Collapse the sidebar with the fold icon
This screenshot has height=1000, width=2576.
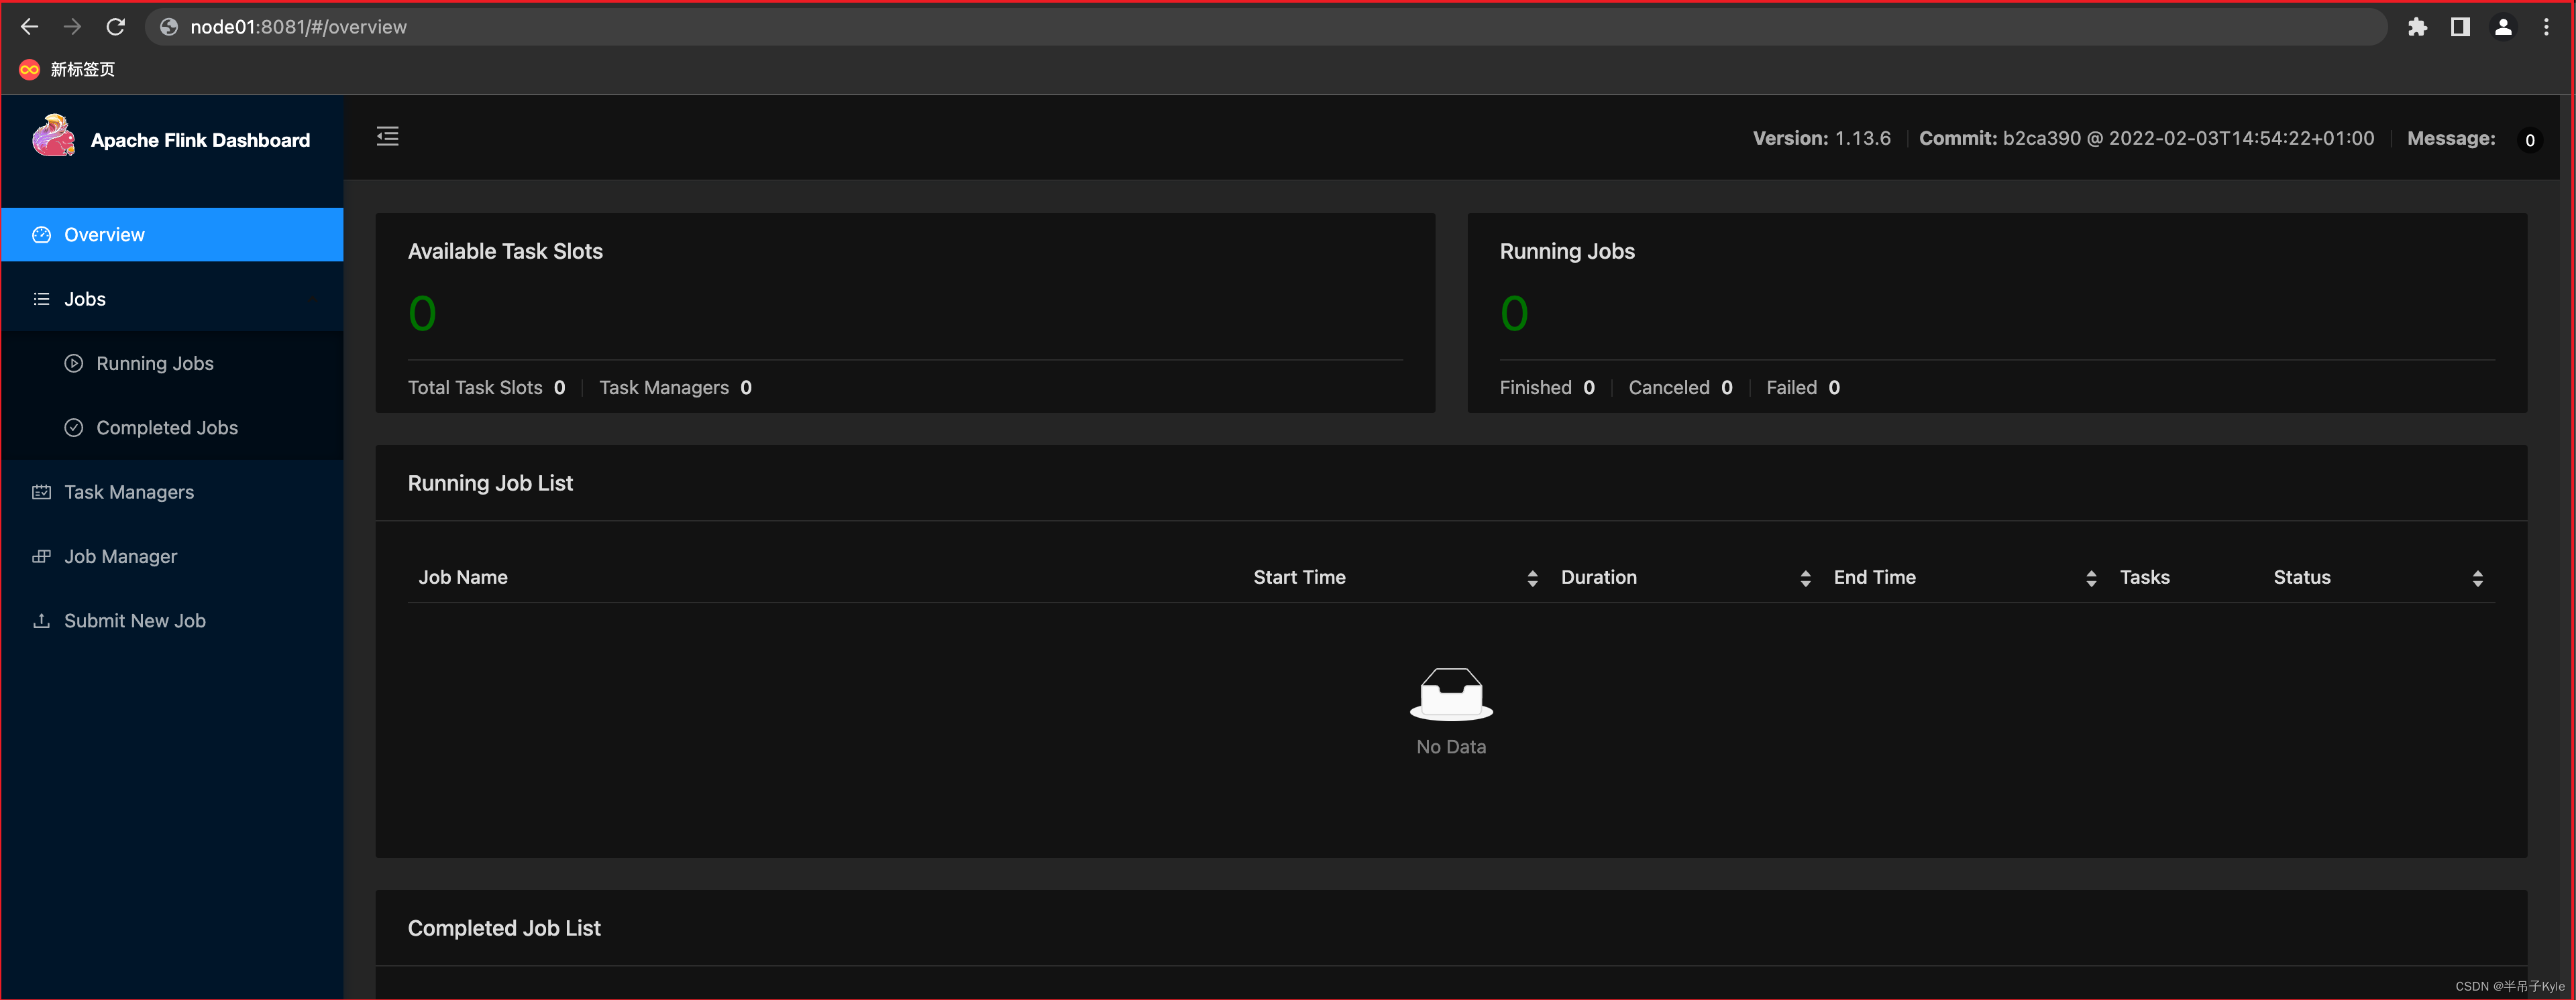click(x=387, y=136)
